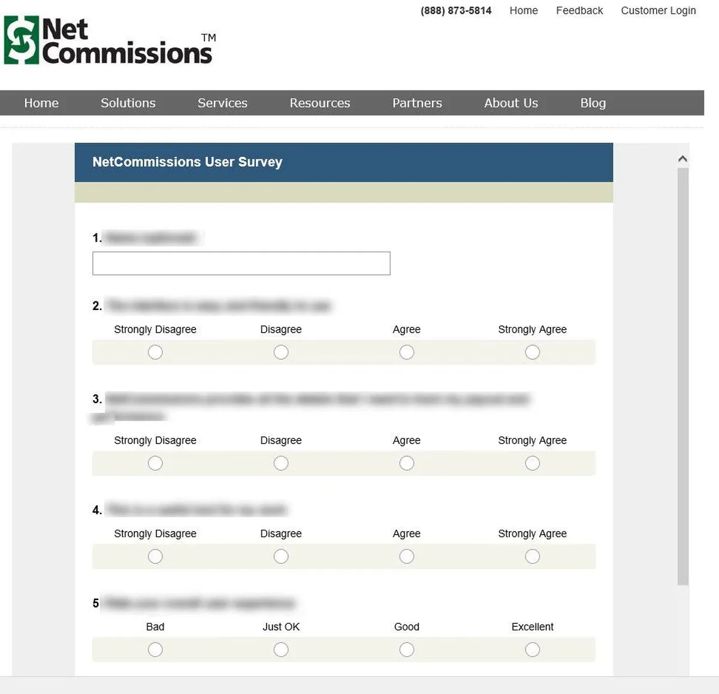The height and width of the screenshot is (694, 719).
Task: Open the Services menu
Action: [222, 103]
